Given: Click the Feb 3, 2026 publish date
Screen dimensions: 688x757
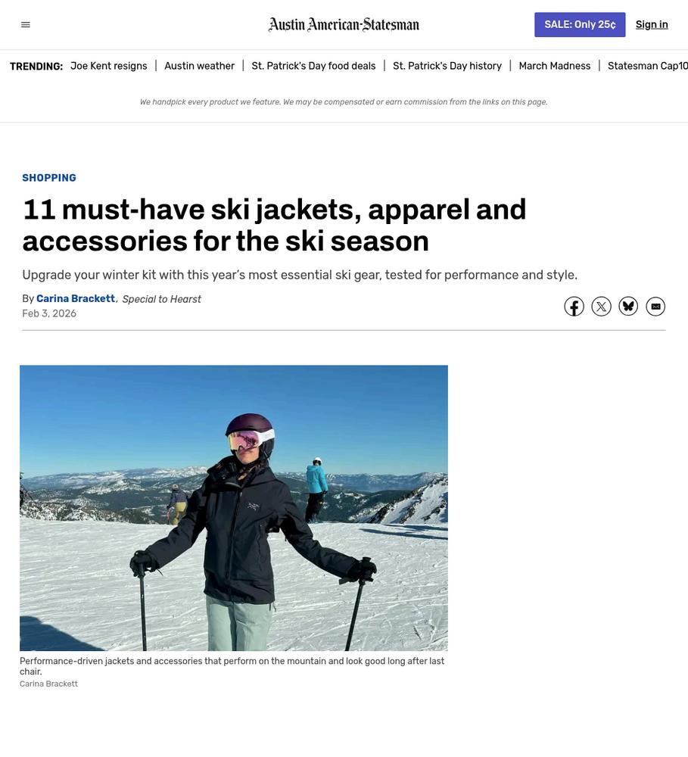Looking at the screenshot, I should [49, 313].
